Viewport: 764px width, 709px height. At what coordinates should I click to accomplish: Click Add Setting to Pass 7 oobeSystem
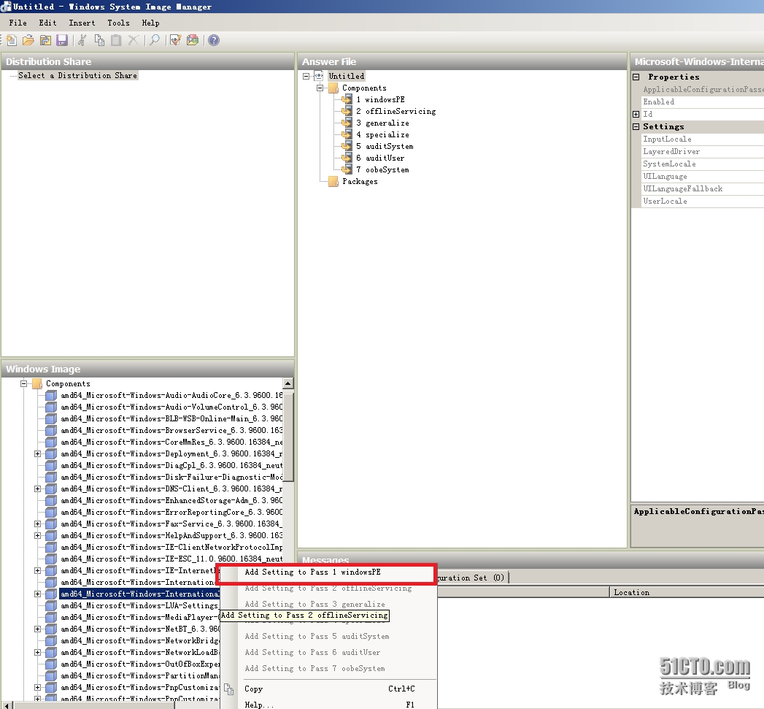point(329,669)
